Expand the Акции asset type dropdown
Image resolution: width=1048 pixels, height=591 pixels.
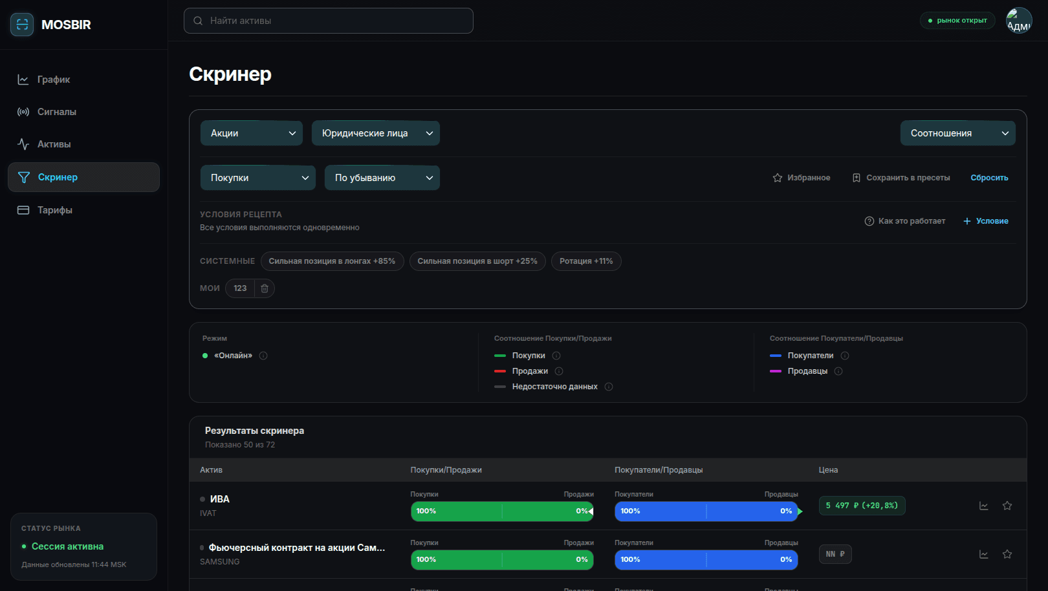point(252,133)
